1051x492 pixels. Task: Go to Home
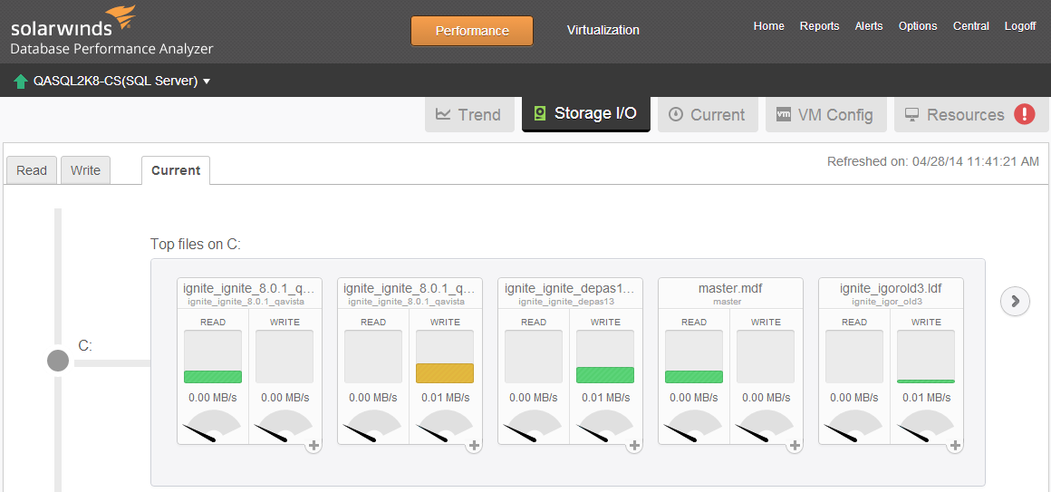click(769, 26)
